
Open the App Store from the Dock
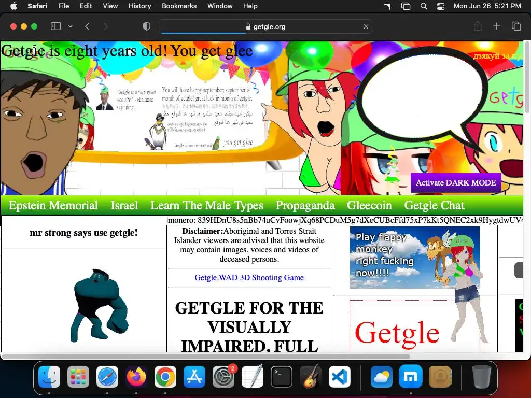coord(194,377)
